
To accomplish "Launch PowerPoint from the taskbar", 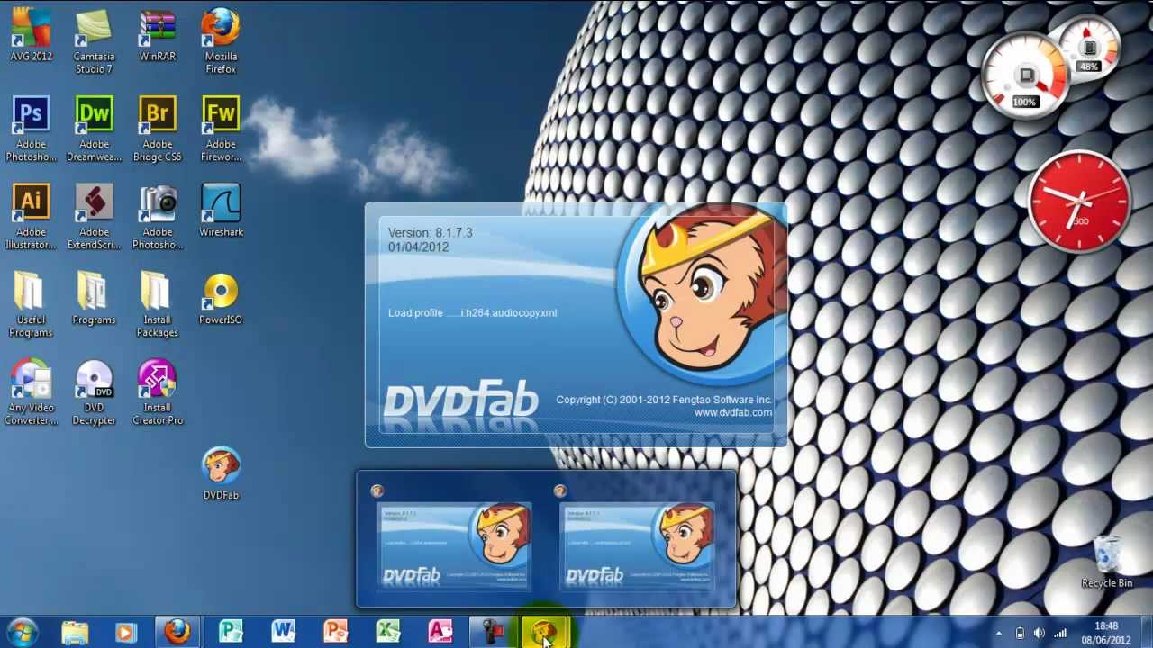I will [x=335, y=632].
